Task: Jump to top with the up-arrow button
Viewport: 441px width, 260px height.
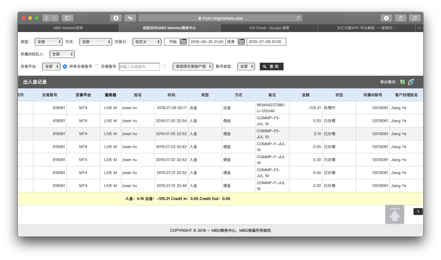Action: [x=395, y=214]
